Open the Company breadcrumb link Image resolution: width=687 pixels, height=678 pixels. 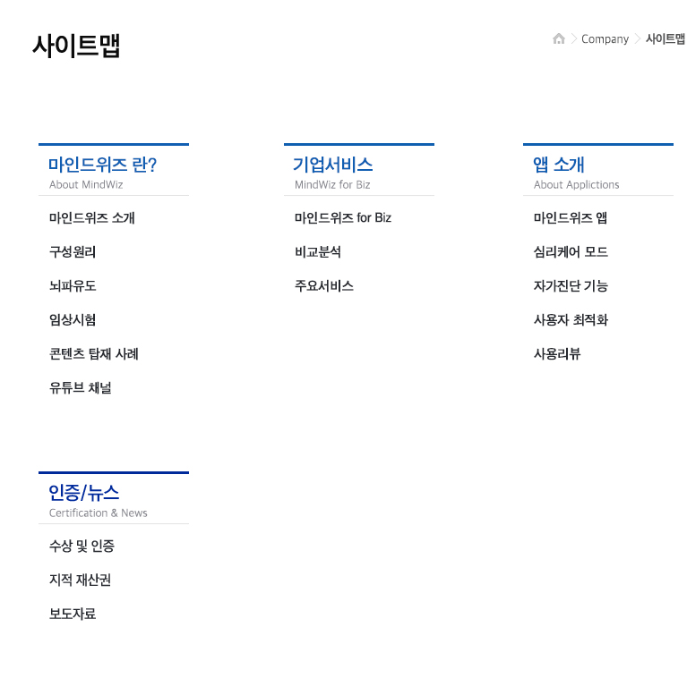605,39
